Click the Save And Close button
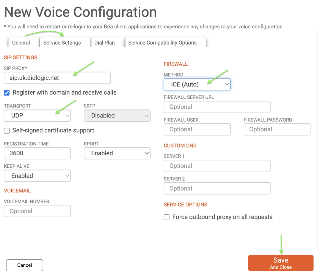Viewport: 320px width, 276px height. 281,263
